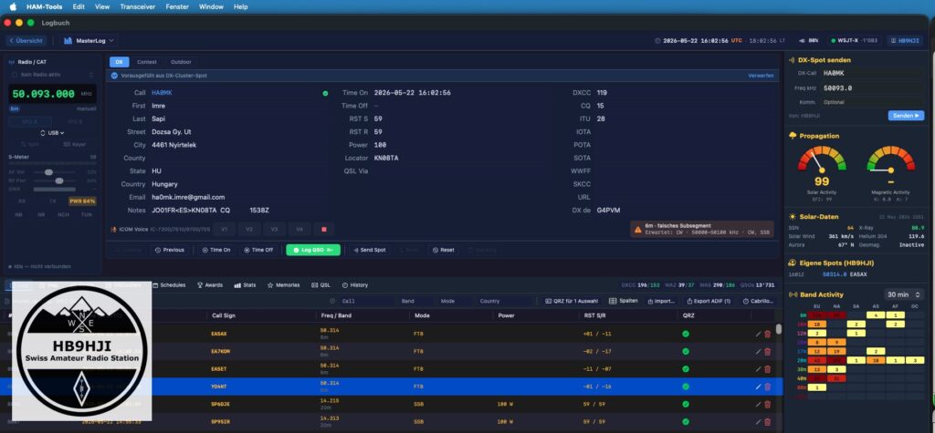Screen dimensions: 935x433
Task: Edit the SP9SIR log entry with pencil icon
Action: tap(758, 422)
